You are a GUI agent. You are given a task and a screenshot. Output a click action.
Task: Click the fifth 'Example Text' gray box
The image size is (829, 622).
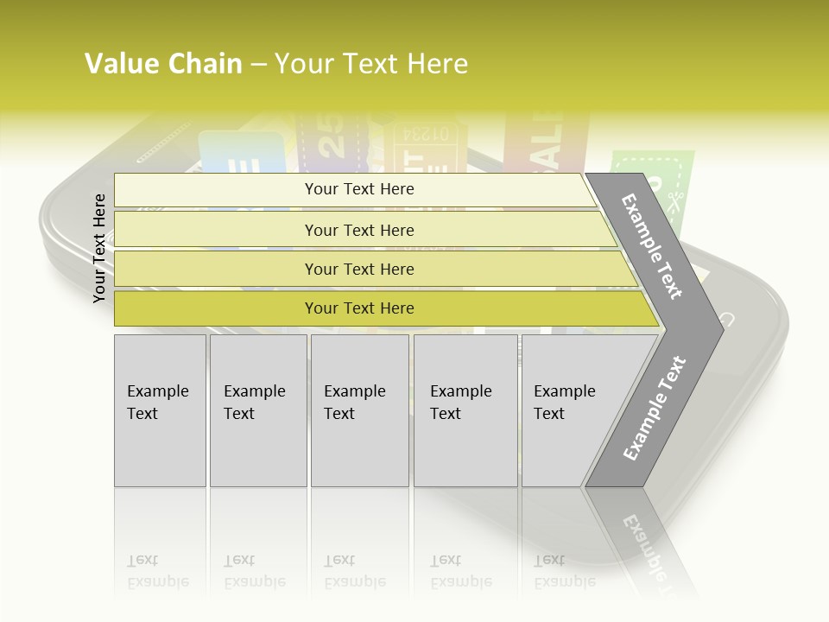tap(566, 410)
